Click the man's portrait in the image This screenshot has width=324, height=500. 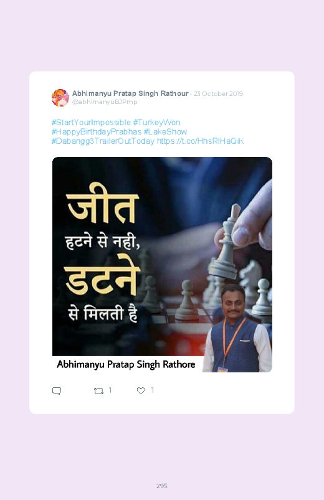point(237,328)
